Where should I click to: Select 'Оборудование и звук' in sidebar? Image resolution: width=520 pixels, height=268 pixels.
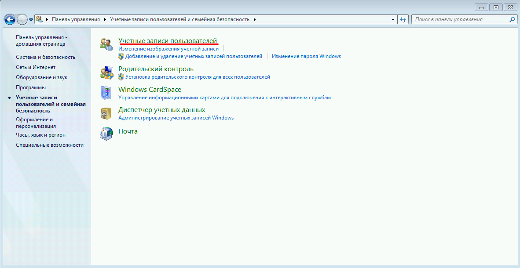[x=41, y=77]
